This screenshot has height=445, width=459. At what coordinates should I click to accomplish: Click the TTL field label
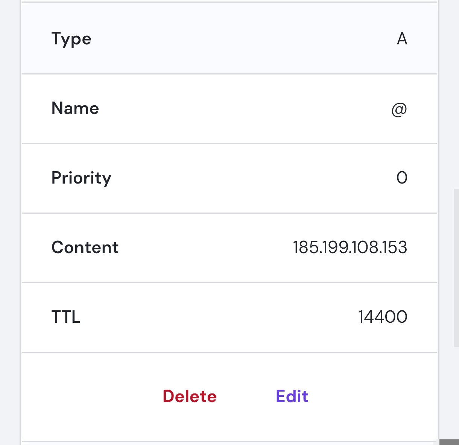66,317
